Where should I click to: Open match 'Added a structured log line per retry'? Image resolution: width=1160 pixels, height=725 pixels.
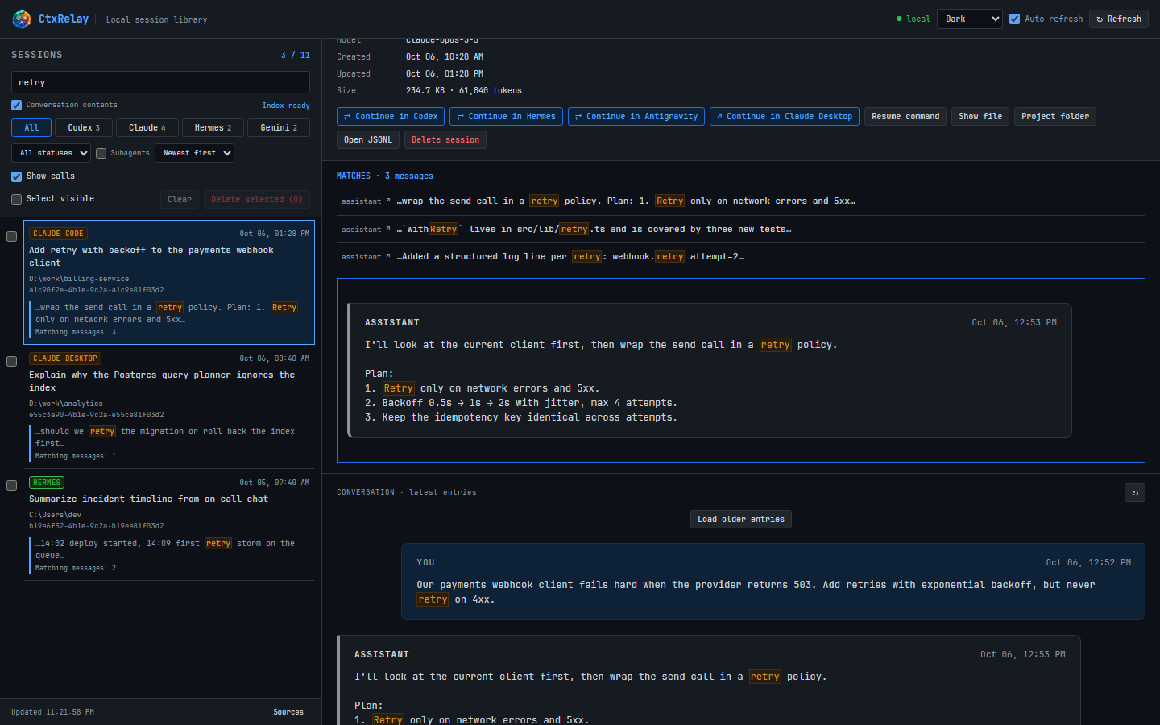741,257
